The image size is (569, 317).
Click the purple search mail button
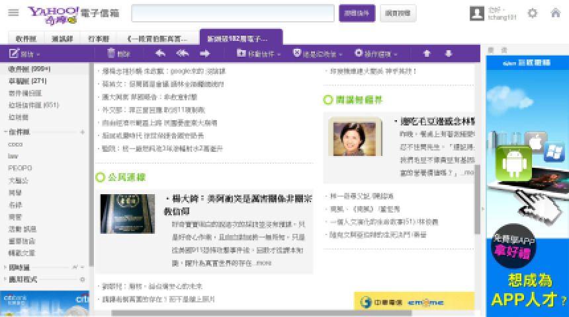coord(357,13)
